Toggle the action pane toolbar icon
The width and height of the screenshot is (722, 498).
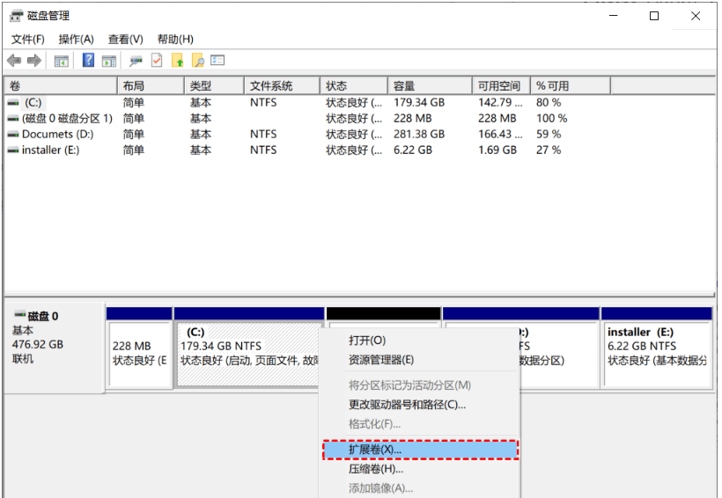(x=109, y=61)
